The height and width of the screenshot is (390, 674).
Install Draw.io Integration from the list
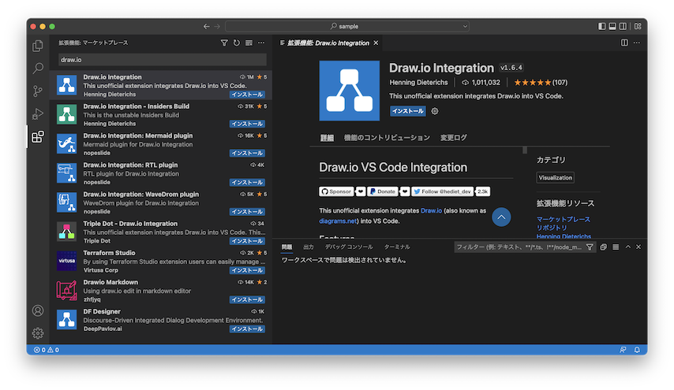coord(247,95)
